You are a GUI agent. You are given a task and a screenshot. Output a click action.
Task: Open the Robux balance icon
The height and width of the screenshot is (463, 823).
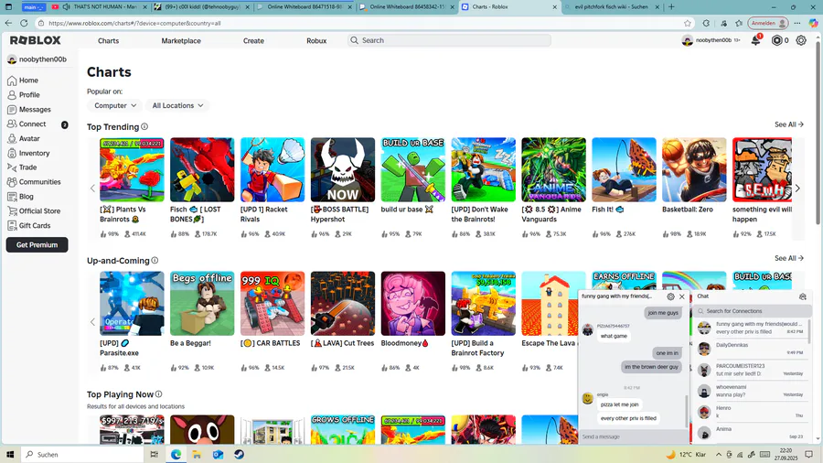[x=776, y=40]
